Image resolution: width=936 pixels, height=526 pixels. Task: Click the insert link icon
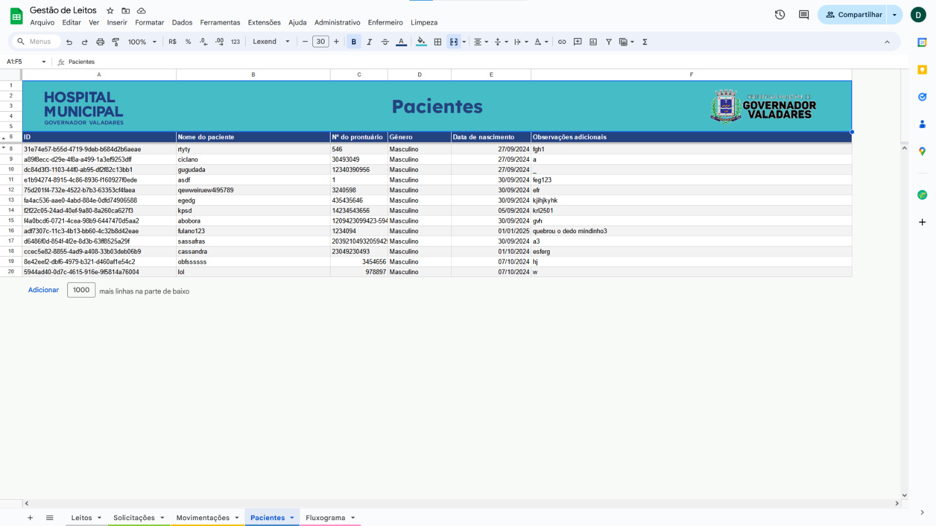tap(562, 42)
